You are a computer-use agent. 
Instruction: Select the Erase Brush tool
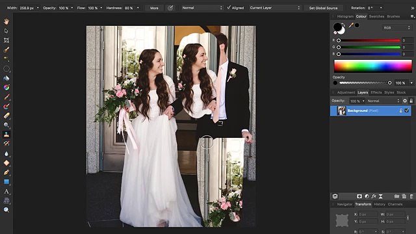click(6, 116)
